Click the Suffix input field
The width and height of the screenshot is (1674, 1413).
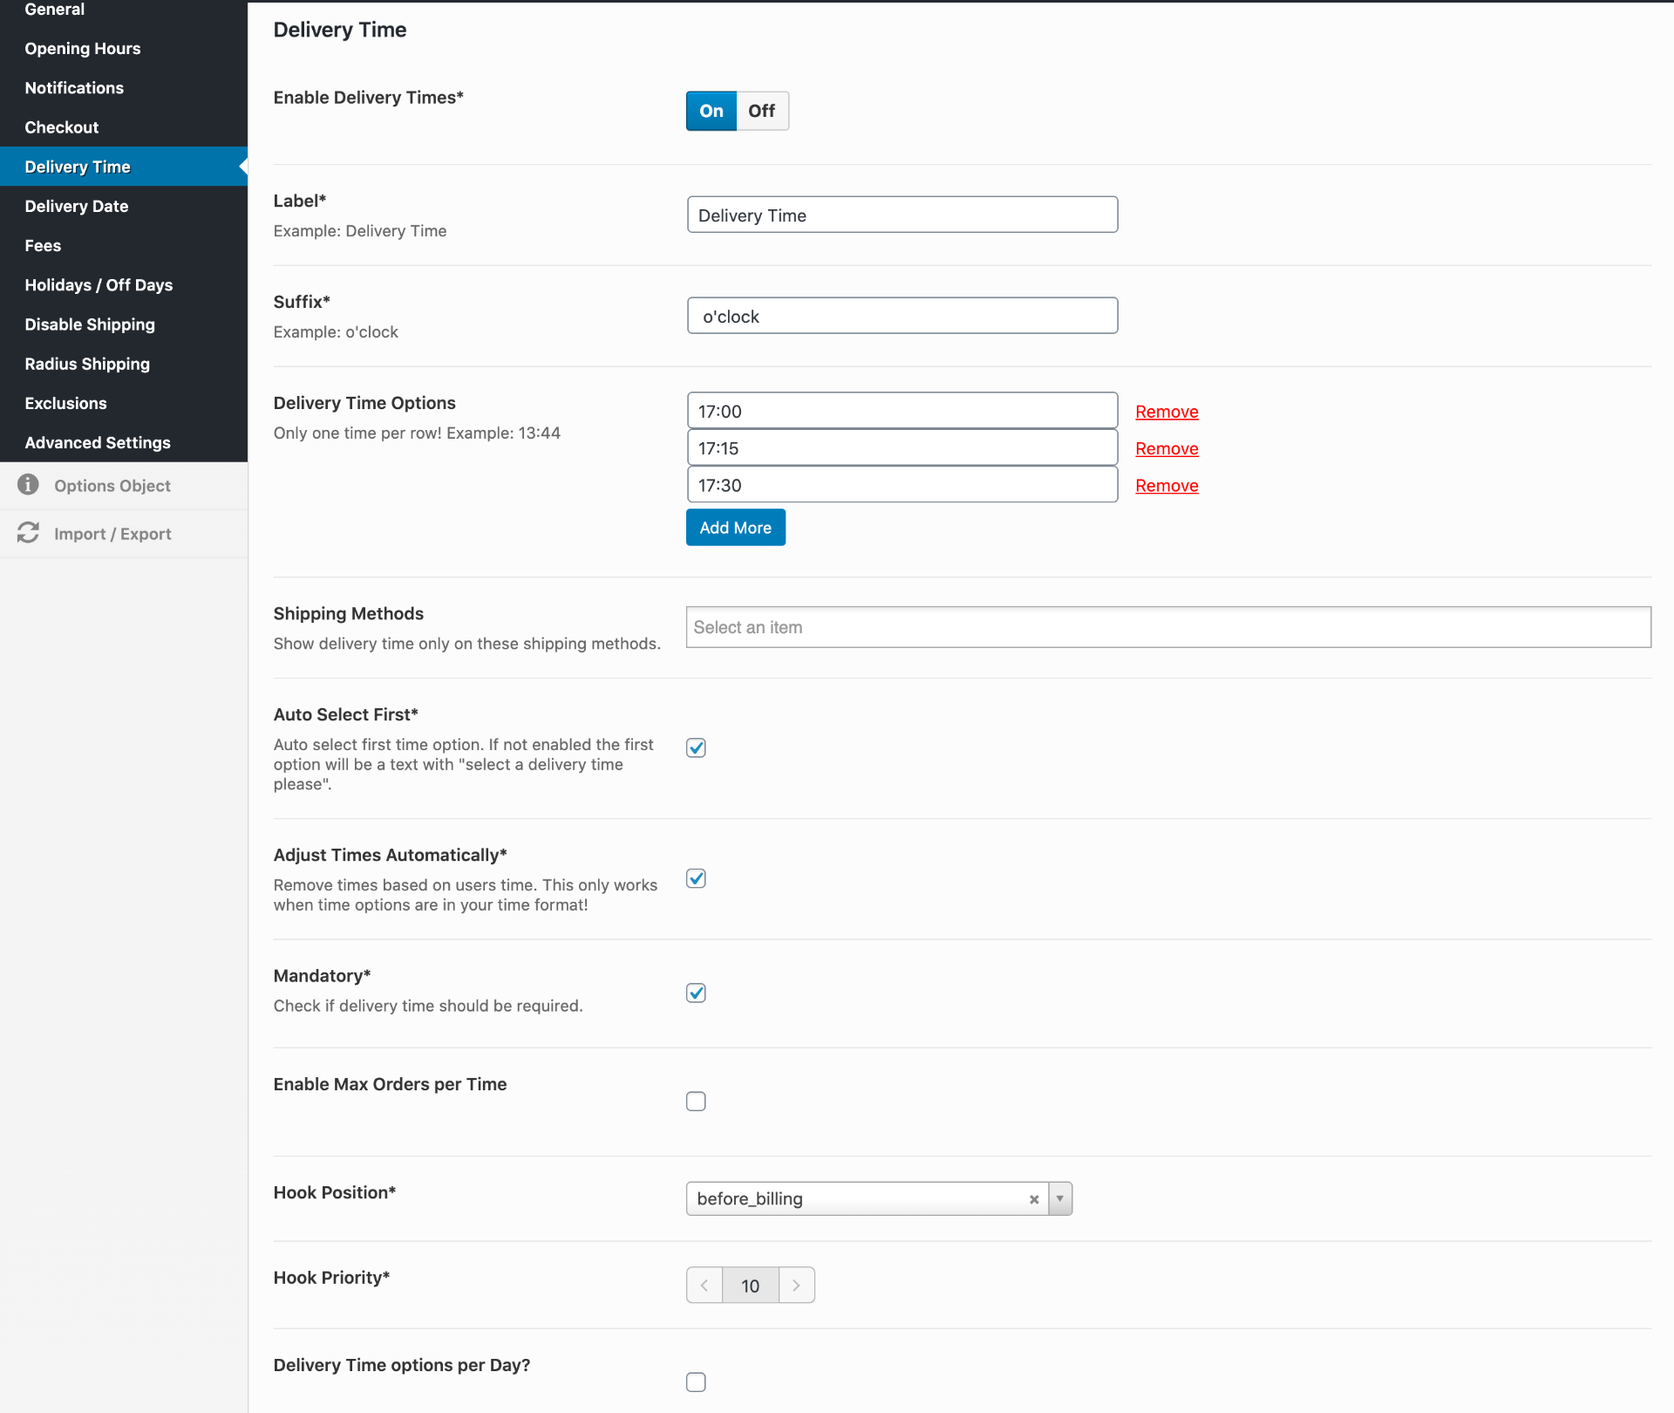(902, 316)
